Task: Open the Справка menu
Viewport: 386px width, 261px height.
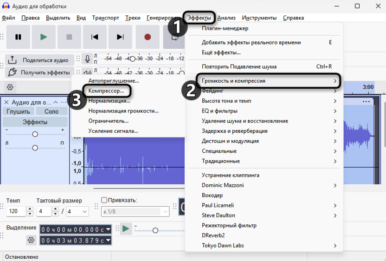Action: pyautogui.click(x=293, y=18)
